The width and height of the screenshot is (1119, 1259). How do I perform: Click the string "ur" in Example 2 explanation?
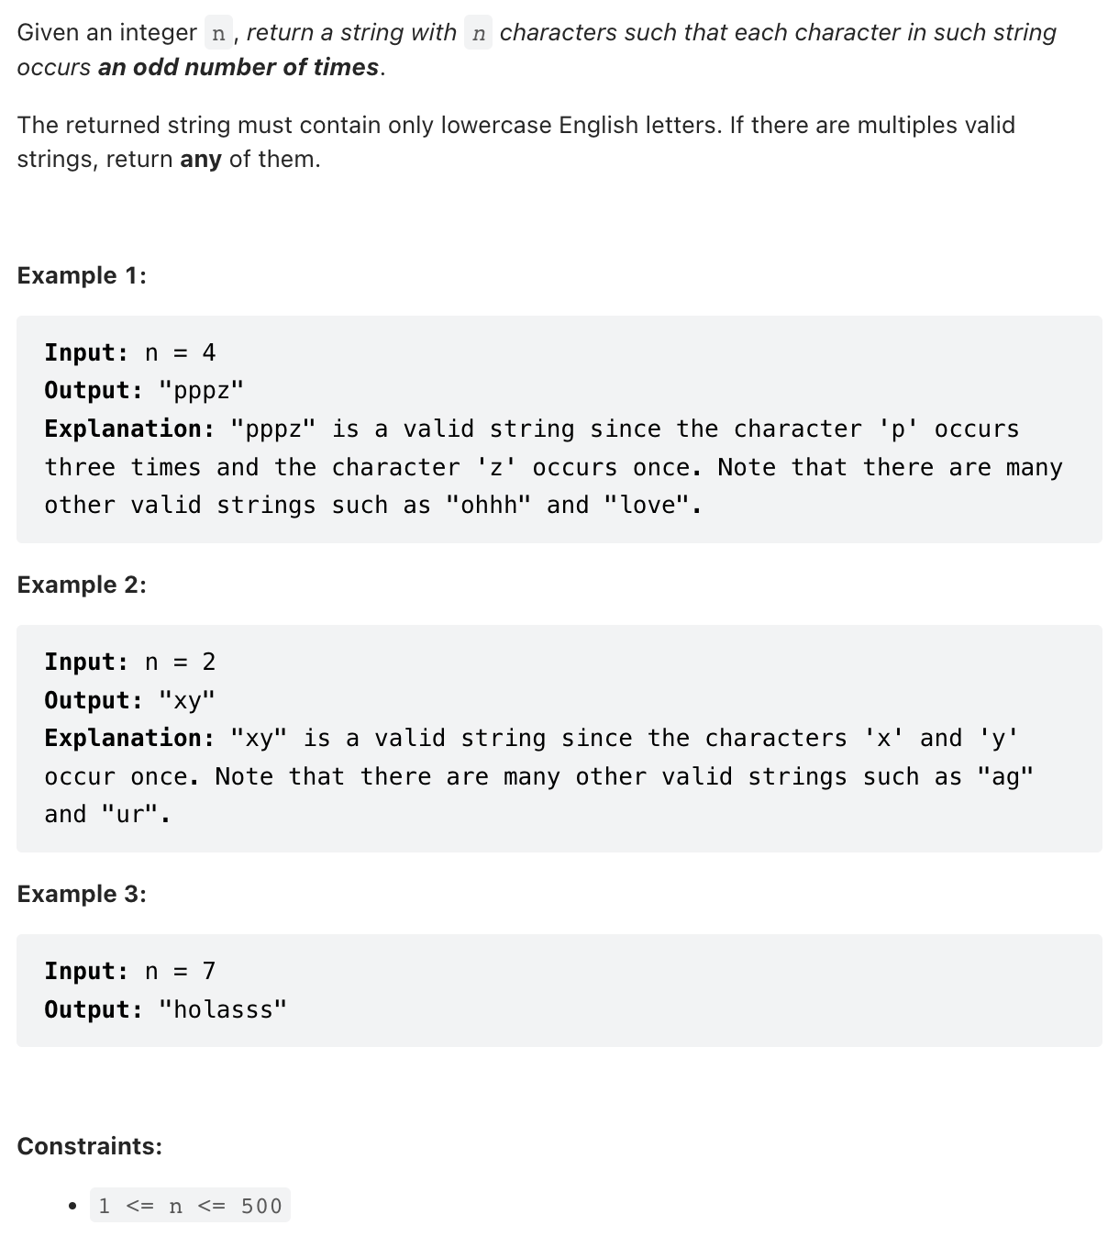130,815
